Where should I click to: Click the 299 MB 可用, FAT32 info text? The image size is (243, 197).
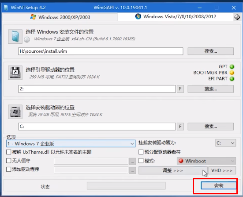pyautogui.click(x=64, y=77)
